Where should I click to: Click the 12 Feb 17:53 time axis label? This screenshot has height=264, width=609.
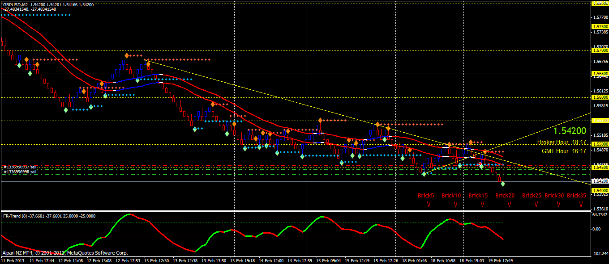point(129,260)
